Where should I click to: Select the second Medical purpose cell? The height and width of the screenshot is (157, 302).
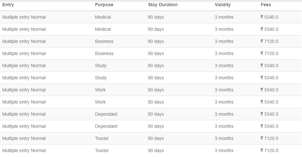point(103,29)
